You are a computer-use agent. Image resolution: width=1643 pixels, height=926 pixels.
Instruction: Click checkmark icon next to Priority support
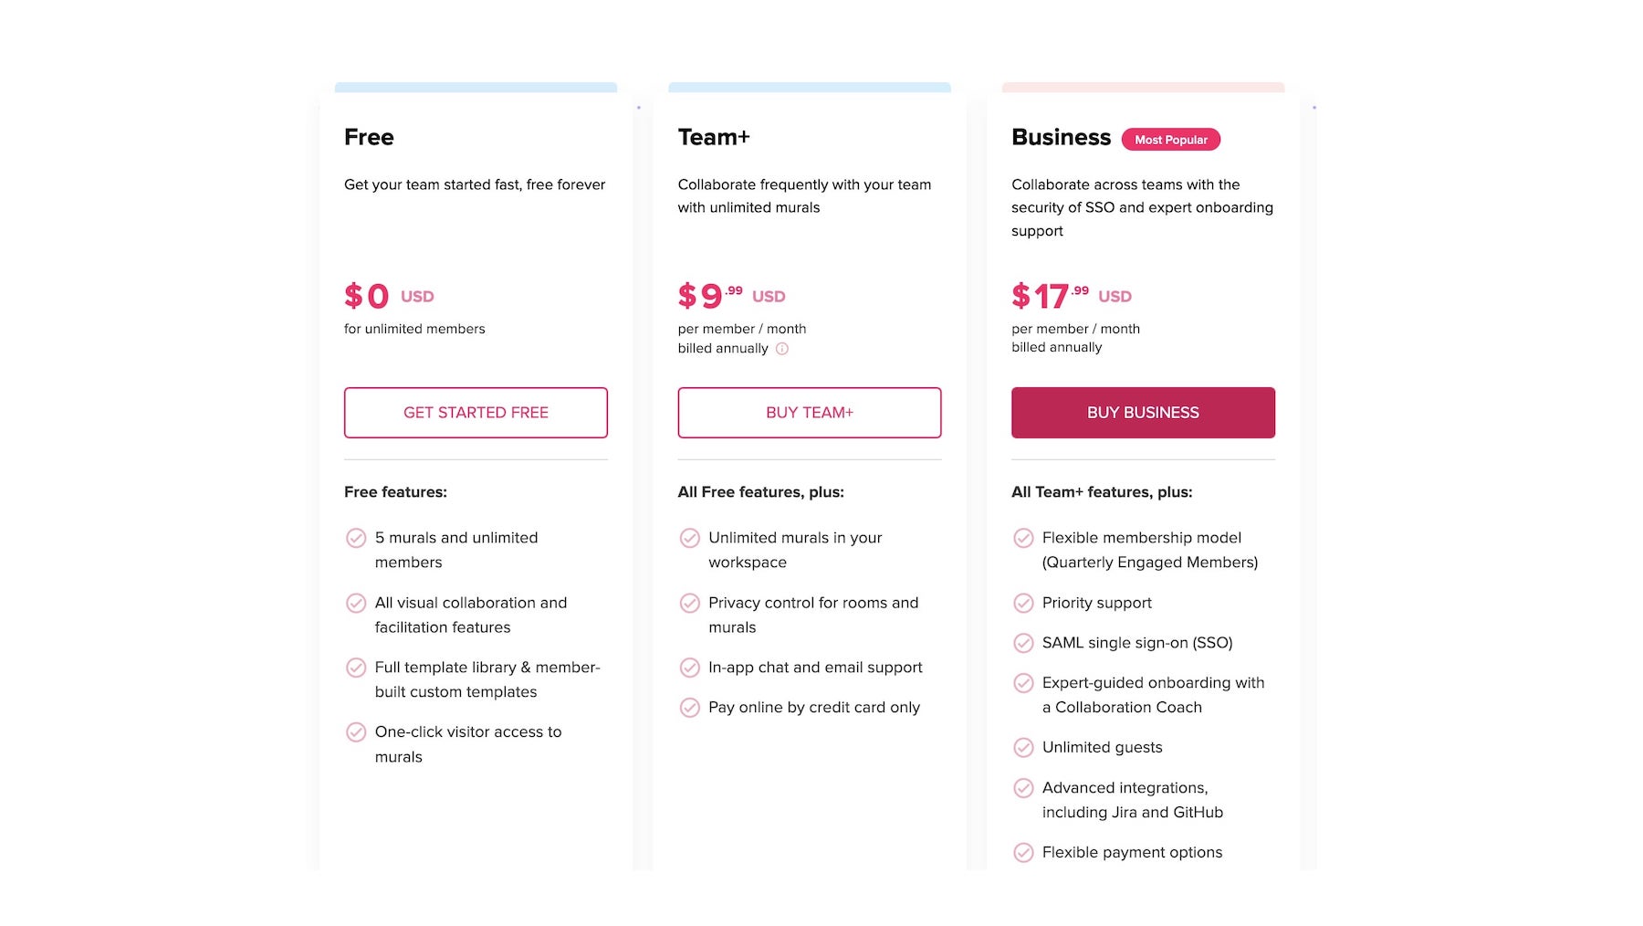pos(1023,603)
